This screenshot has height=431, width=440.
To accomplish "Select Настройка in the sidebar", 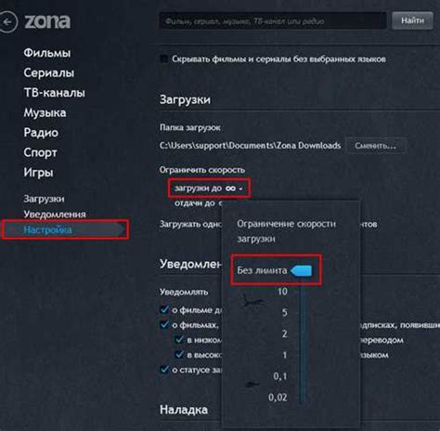I will [47, 229].
